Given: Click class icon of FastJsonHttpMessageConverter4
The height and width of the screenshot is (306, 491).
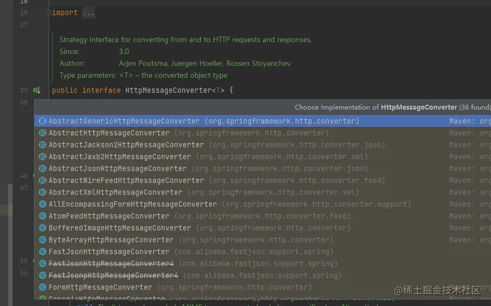Looking at the screenshot, I should 43,264.
